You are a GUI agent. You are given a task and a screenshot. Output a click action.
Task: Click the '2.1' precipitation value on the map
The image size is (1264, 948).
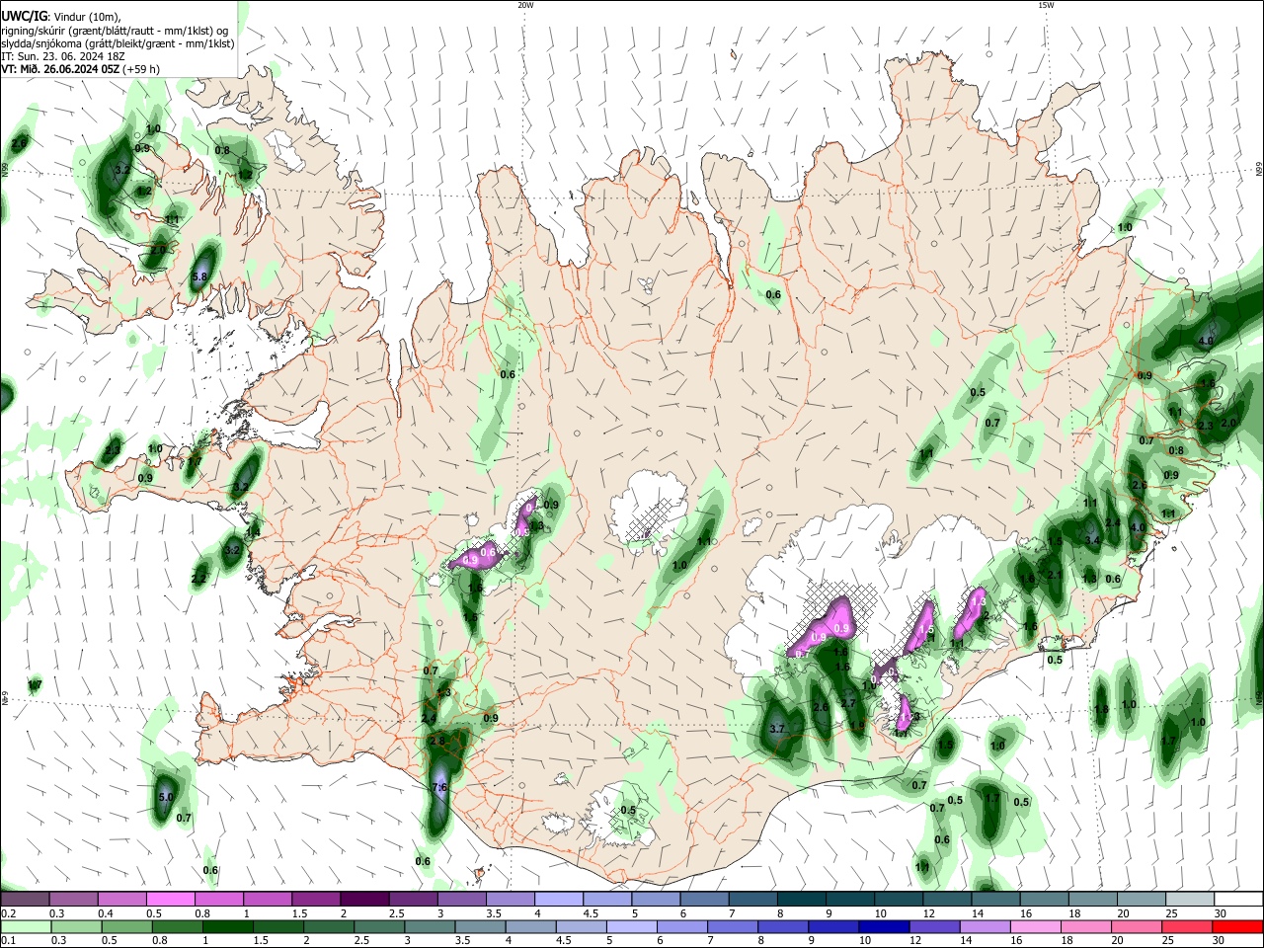[x=1054, y=575]
